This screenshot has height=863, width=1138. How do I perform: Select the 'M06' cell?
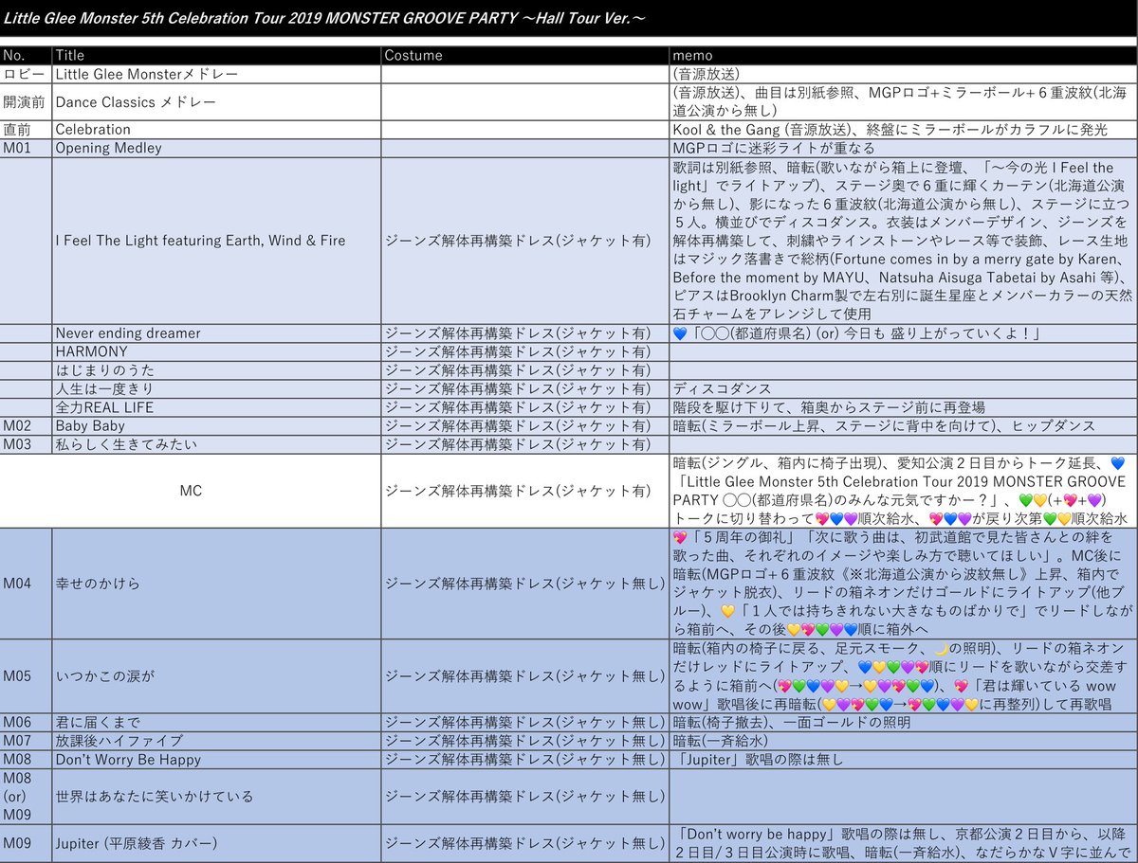27,723
